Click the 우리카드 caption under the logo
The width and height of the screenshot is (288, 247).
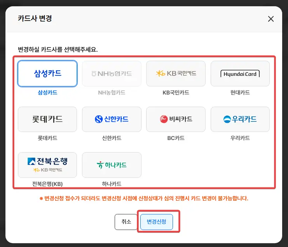tap(240, 138)
